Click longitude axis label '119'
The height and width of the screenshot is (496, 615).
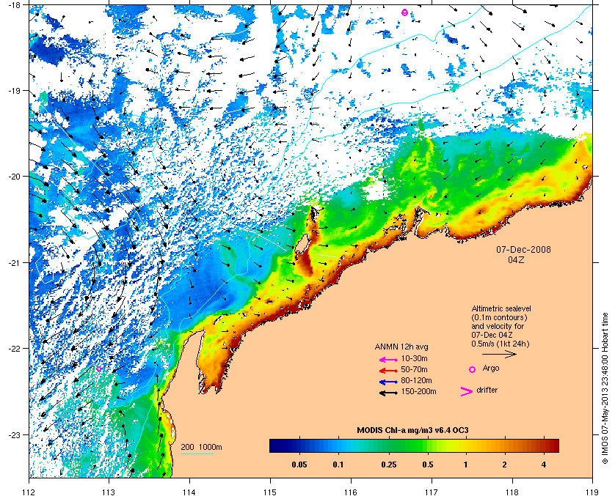[593, 492]
